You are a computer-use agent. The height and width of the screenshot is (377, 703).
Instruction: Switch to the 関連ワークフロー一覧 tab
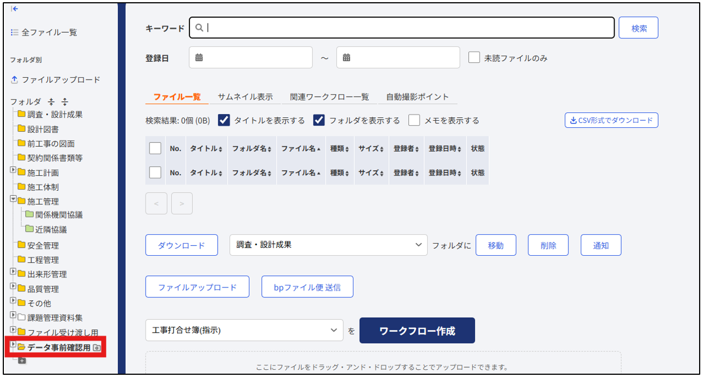click(330, 97)
